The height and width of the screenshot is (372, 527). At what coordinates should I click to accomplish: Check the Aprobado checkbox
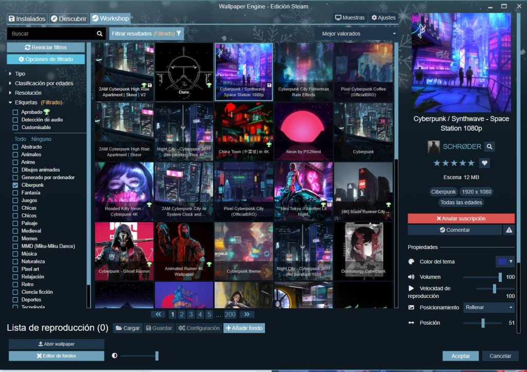point(15,112)
